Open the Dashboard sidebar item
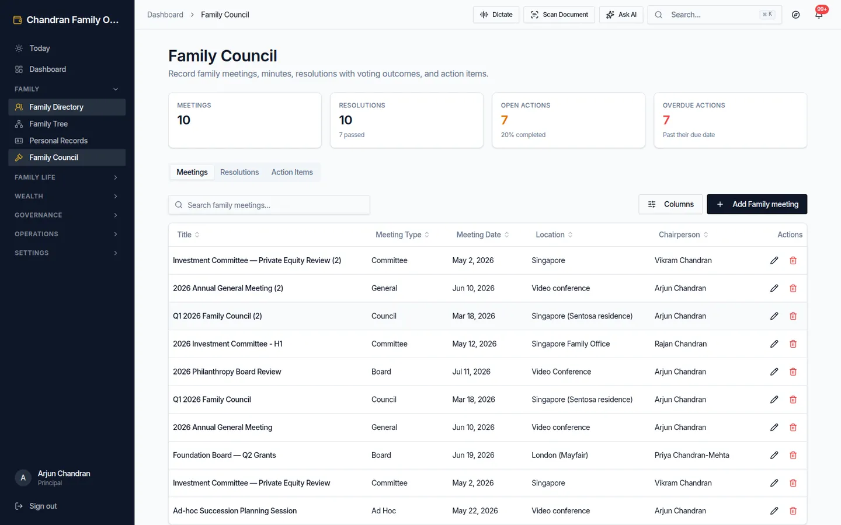Image resolution: width=841 pixels, height=525 pixels. click(67, 69)
